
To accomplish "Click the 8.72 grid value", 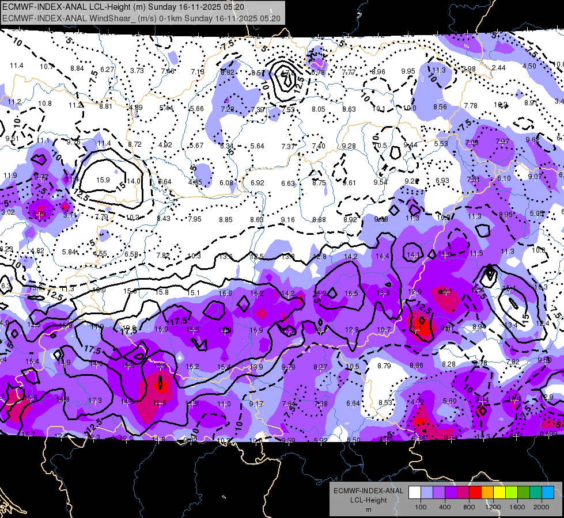I will point(135,144).
